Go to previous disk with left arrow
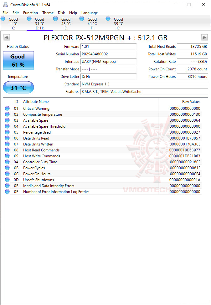This screenshot has width=211, height=305. point(7,37)
